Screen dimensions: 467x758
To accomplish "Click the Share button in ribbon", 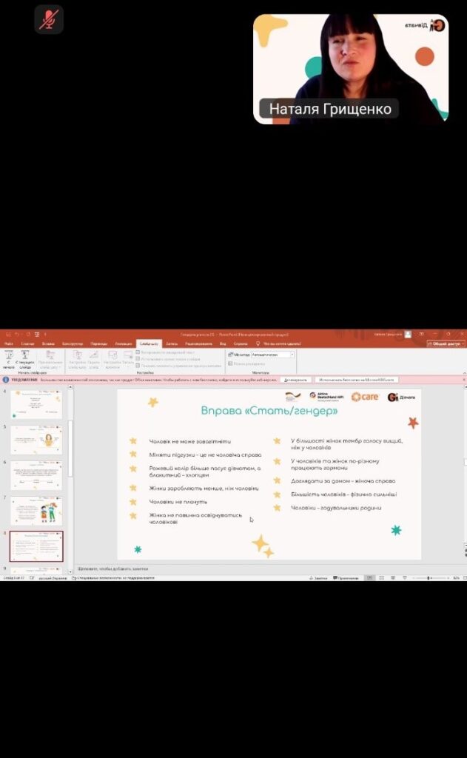I will pyautogui.click(x=446, y=343).
